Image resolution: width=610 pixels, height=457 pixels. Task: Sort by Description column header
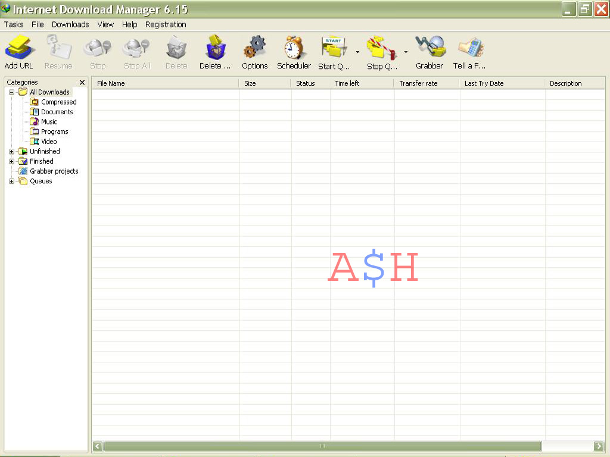tap(575, 83)
